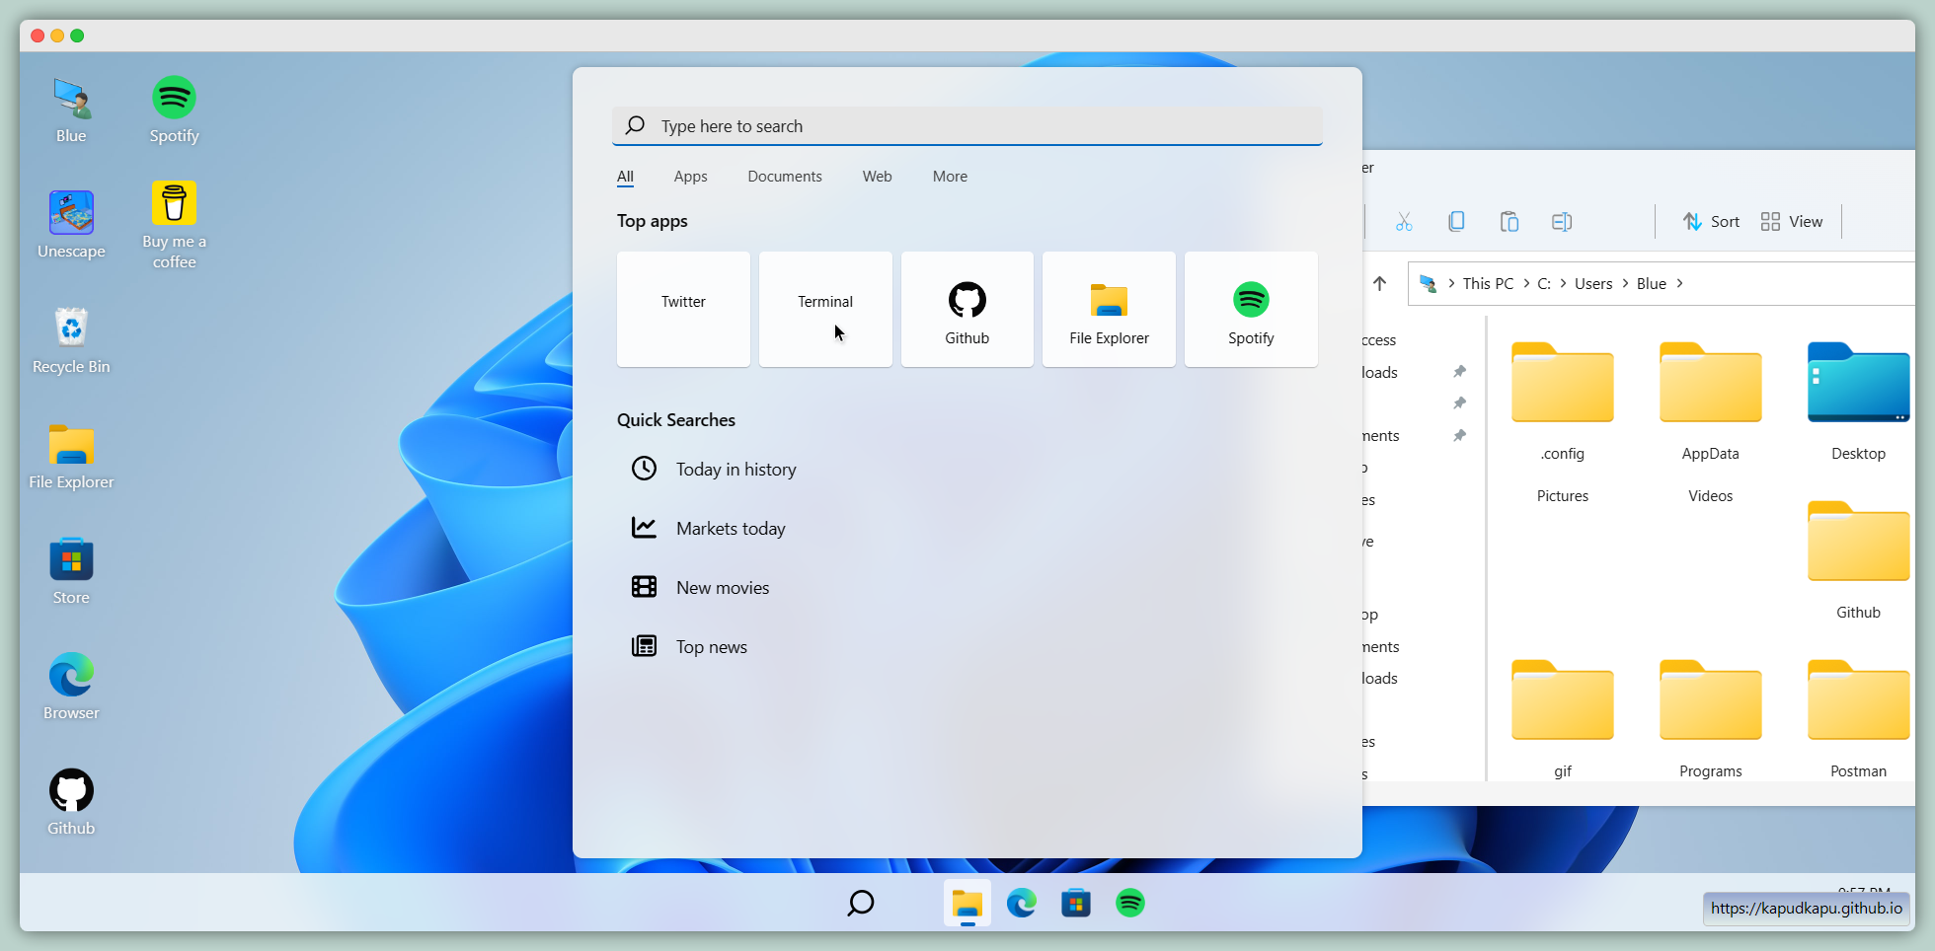Launch Spotify from the Top apps tiles
1935x951 pixels.
(1250, 310)
